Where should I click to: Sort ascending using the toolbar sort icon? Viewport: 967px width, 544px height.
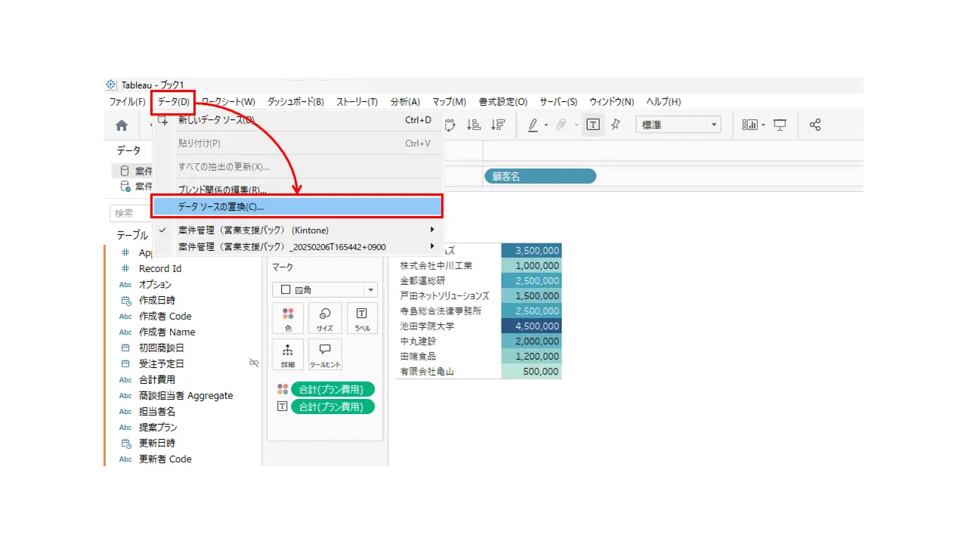[474, 125]
